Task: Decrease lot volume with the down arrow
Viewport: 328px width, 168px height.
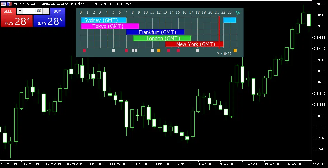Action: 19,11
